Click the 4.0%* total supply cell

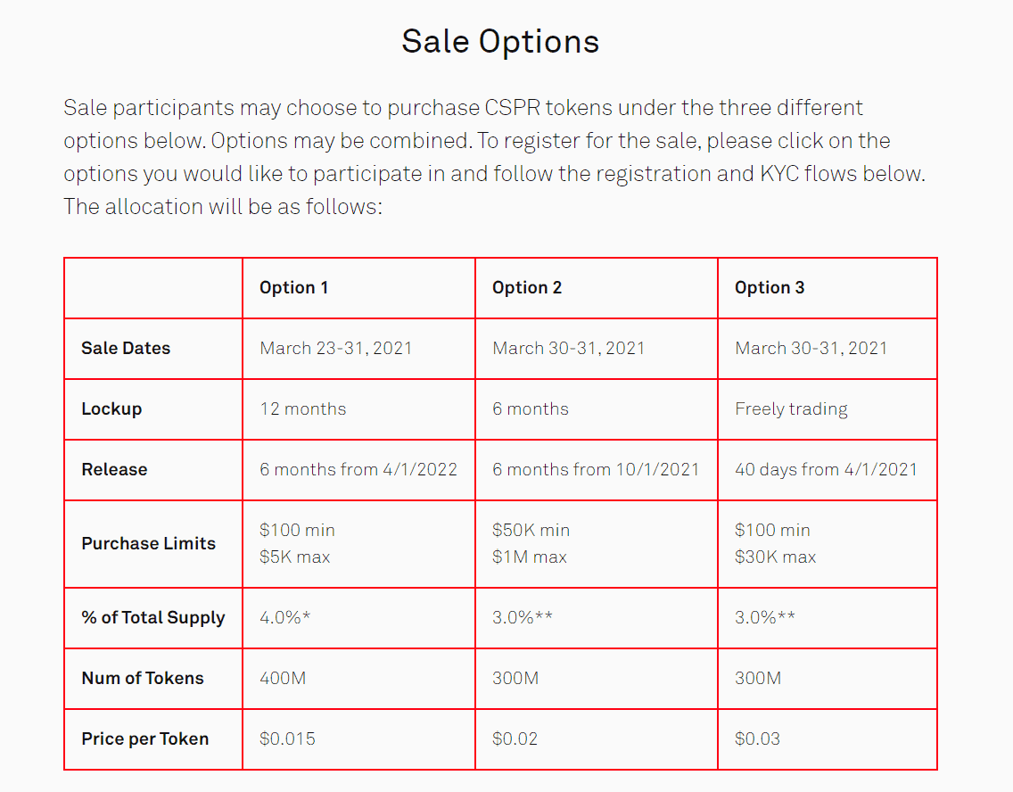[x=285, y=618]
